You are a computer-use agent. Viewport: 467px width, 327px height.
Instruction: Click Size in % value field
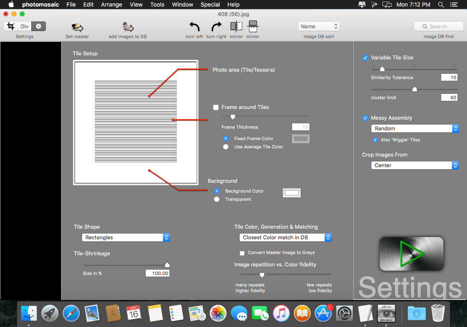pyautogui.click(x=158, y=273)
